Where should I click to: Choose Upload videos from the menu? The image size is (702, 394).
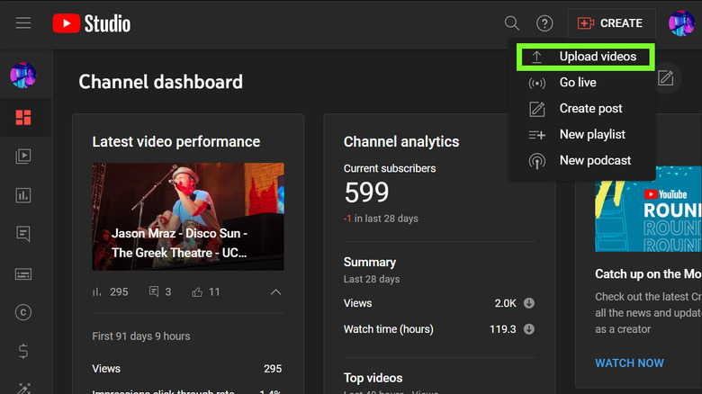(x=597, y=57)
